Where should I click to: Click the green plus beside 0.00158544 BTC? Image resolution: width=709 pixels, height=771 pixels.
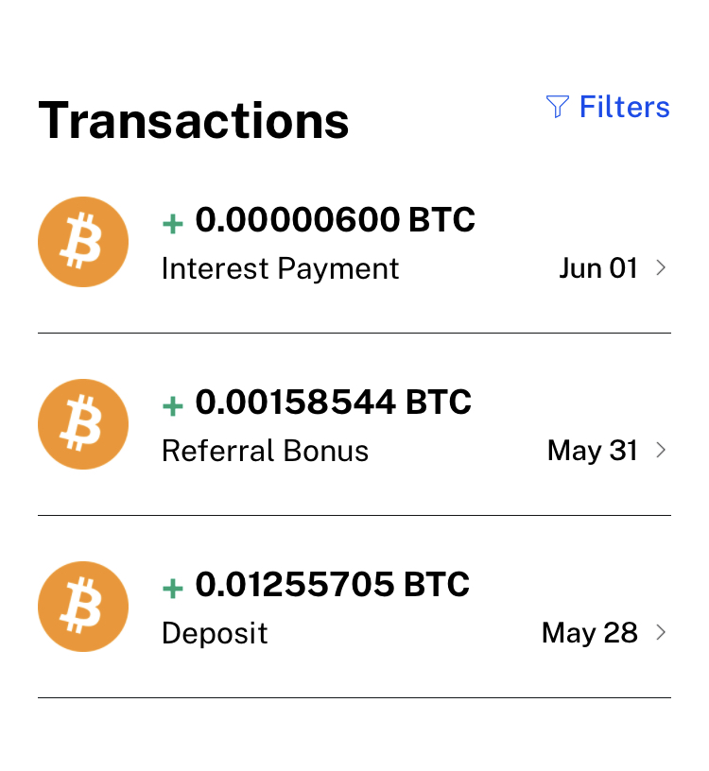172,406
